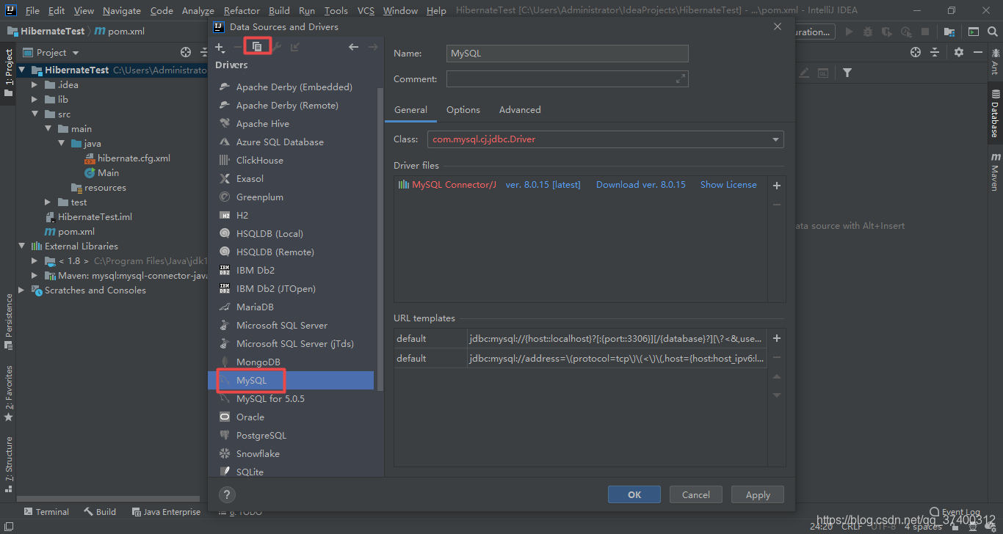This screenshot has height=534, width=1003.
Task: Add a driver file with the plus icon
Action: tap(777, 186)
